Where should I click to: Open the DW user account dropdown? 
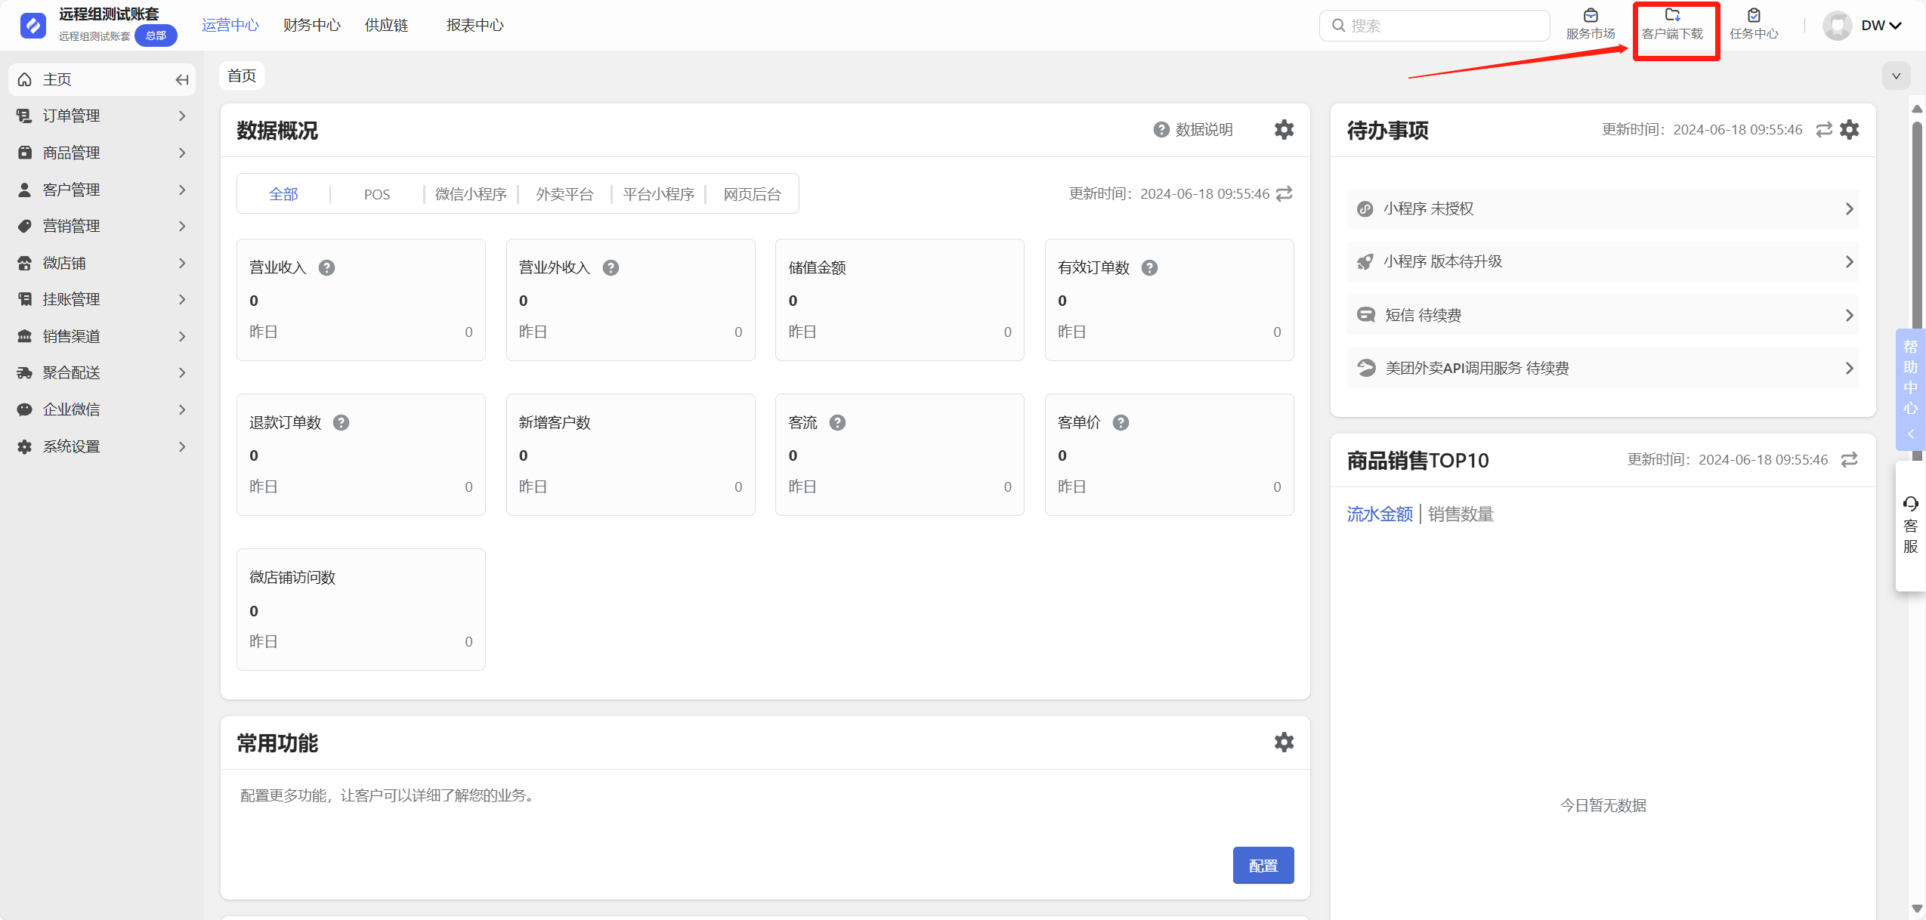pos(1880,26)
